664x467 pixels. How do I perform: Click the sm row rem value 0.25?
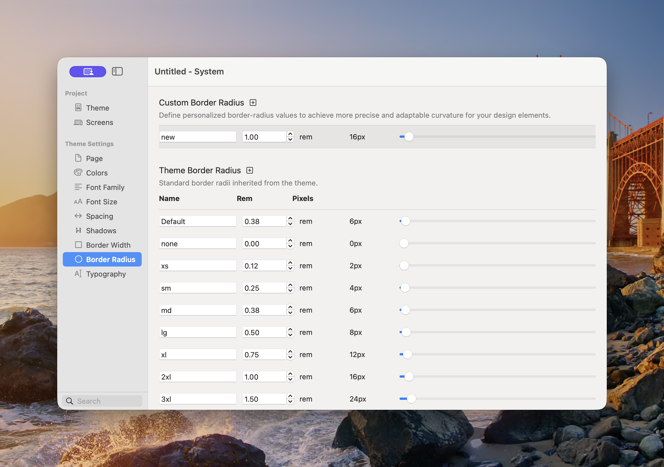click(264, 288)
